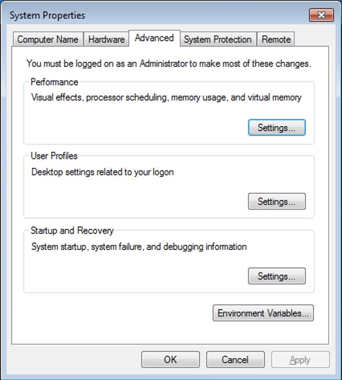The height and width of the screenshot is (380, 342).
Task: Click the Performance section heading
Action: tap(54, 82)
